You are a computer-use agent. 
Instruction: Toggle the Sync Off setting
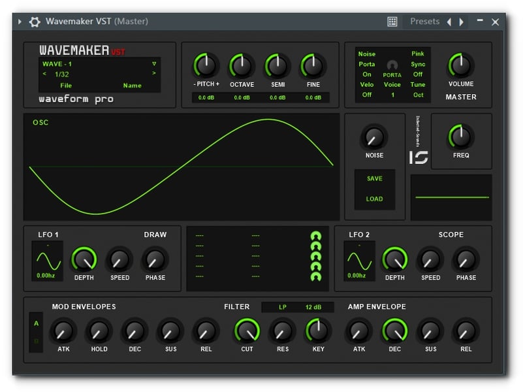[418, 74]
